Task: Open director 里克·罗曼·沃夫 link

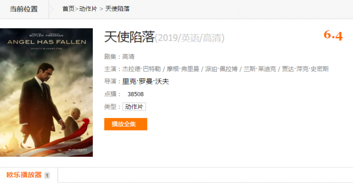Action: pos(146,81)
